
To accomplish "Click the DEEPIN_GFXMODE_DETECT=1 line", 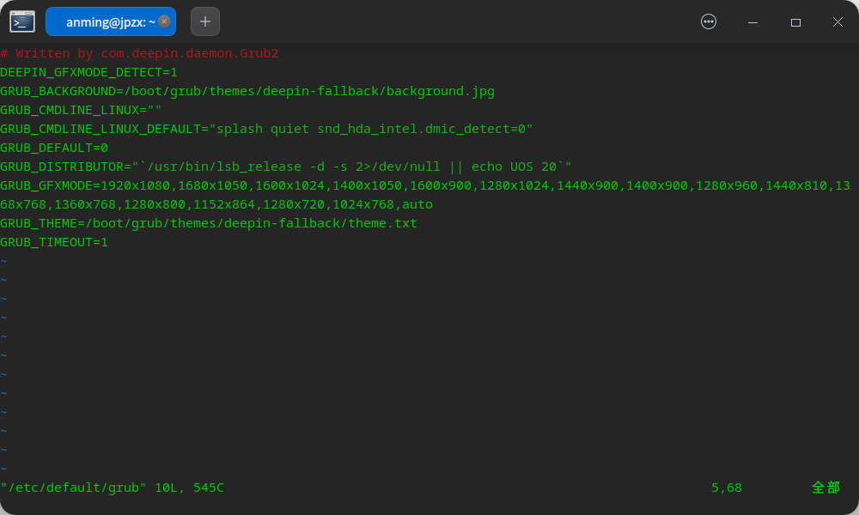I will (88, 72).
